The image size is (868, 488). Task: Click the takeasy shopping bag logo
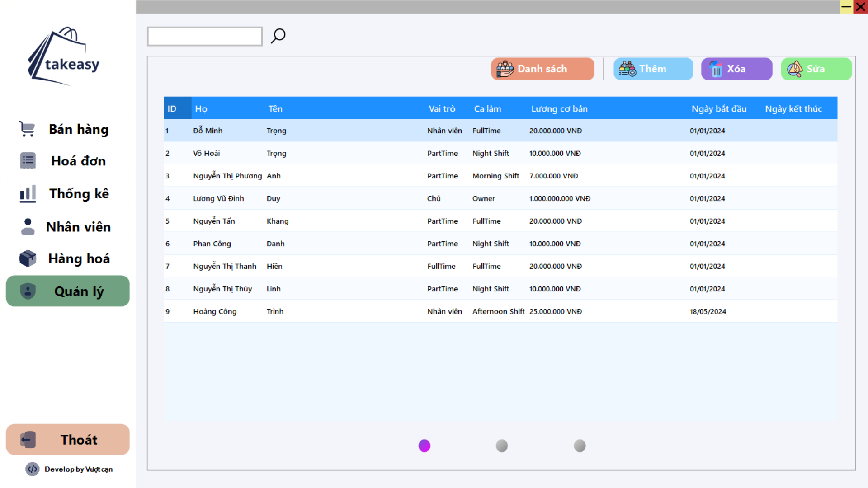63,57
